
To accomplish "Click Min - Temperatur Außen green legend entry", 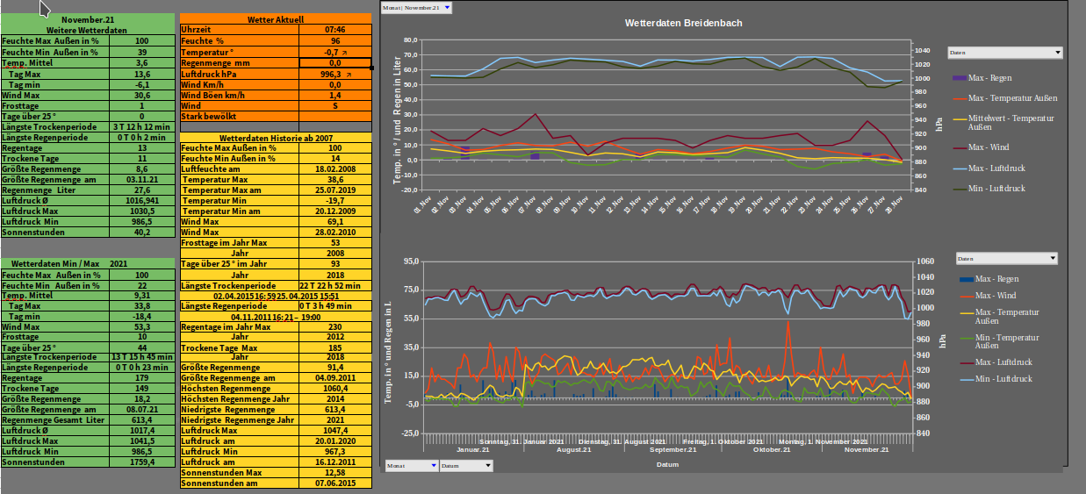I will (1001, 341).
